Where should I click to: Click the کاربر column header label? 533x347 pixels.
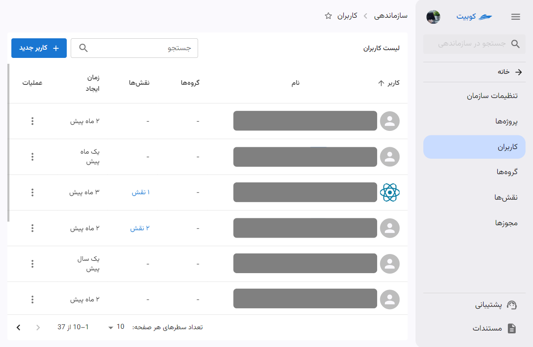tap(393, 83)
